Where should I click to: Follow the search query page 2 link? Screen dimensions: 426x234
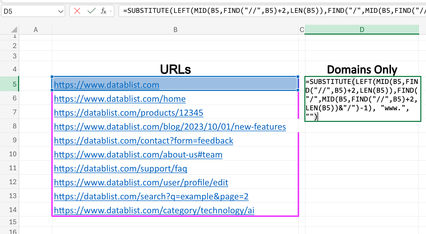tap(151, 196)
